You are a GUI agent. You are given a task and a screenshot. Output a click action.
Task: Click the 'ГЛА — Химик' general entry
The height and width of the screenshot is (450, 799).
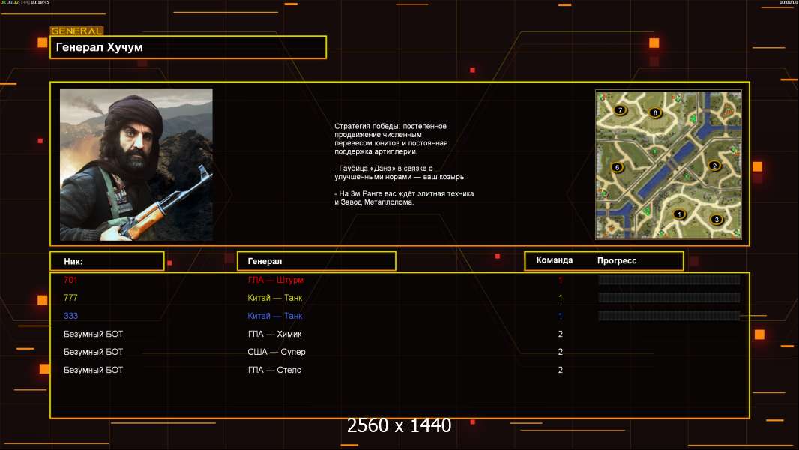[274, 334]
